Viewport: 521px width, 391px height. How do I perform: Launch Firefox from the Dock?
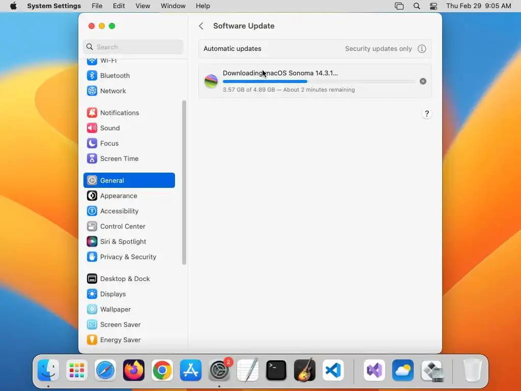(134, 370)
